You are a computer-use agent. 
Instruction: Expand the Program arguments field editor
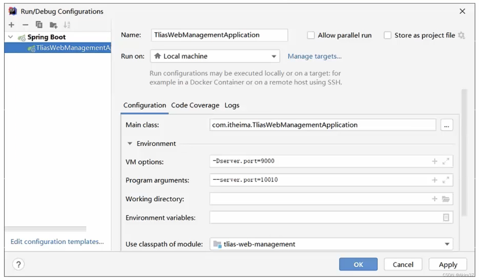[x=445, y=180]
